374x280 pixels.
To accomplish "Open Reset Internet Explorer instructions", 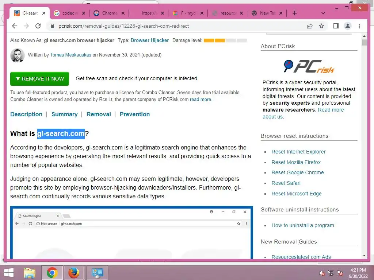I will pyautogui.click(x=299, y=152).
